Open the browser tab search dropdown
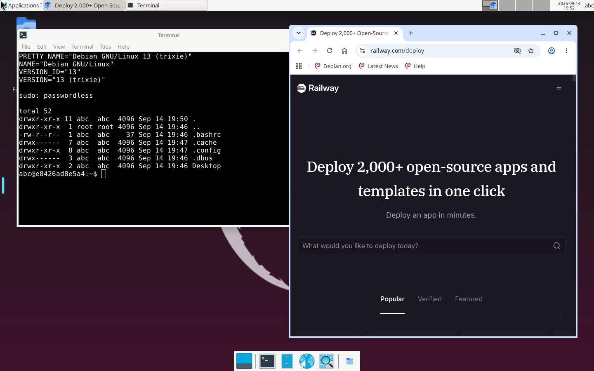This screenshot has height=371, width=594. tap(299, 33)
